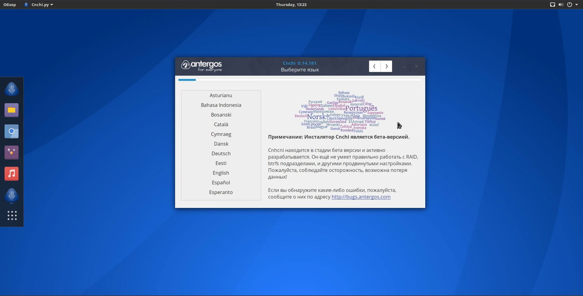This screenshot has width=583, height=296.
Task: Go back to previous installer step
Action: (x=375, y=66)
